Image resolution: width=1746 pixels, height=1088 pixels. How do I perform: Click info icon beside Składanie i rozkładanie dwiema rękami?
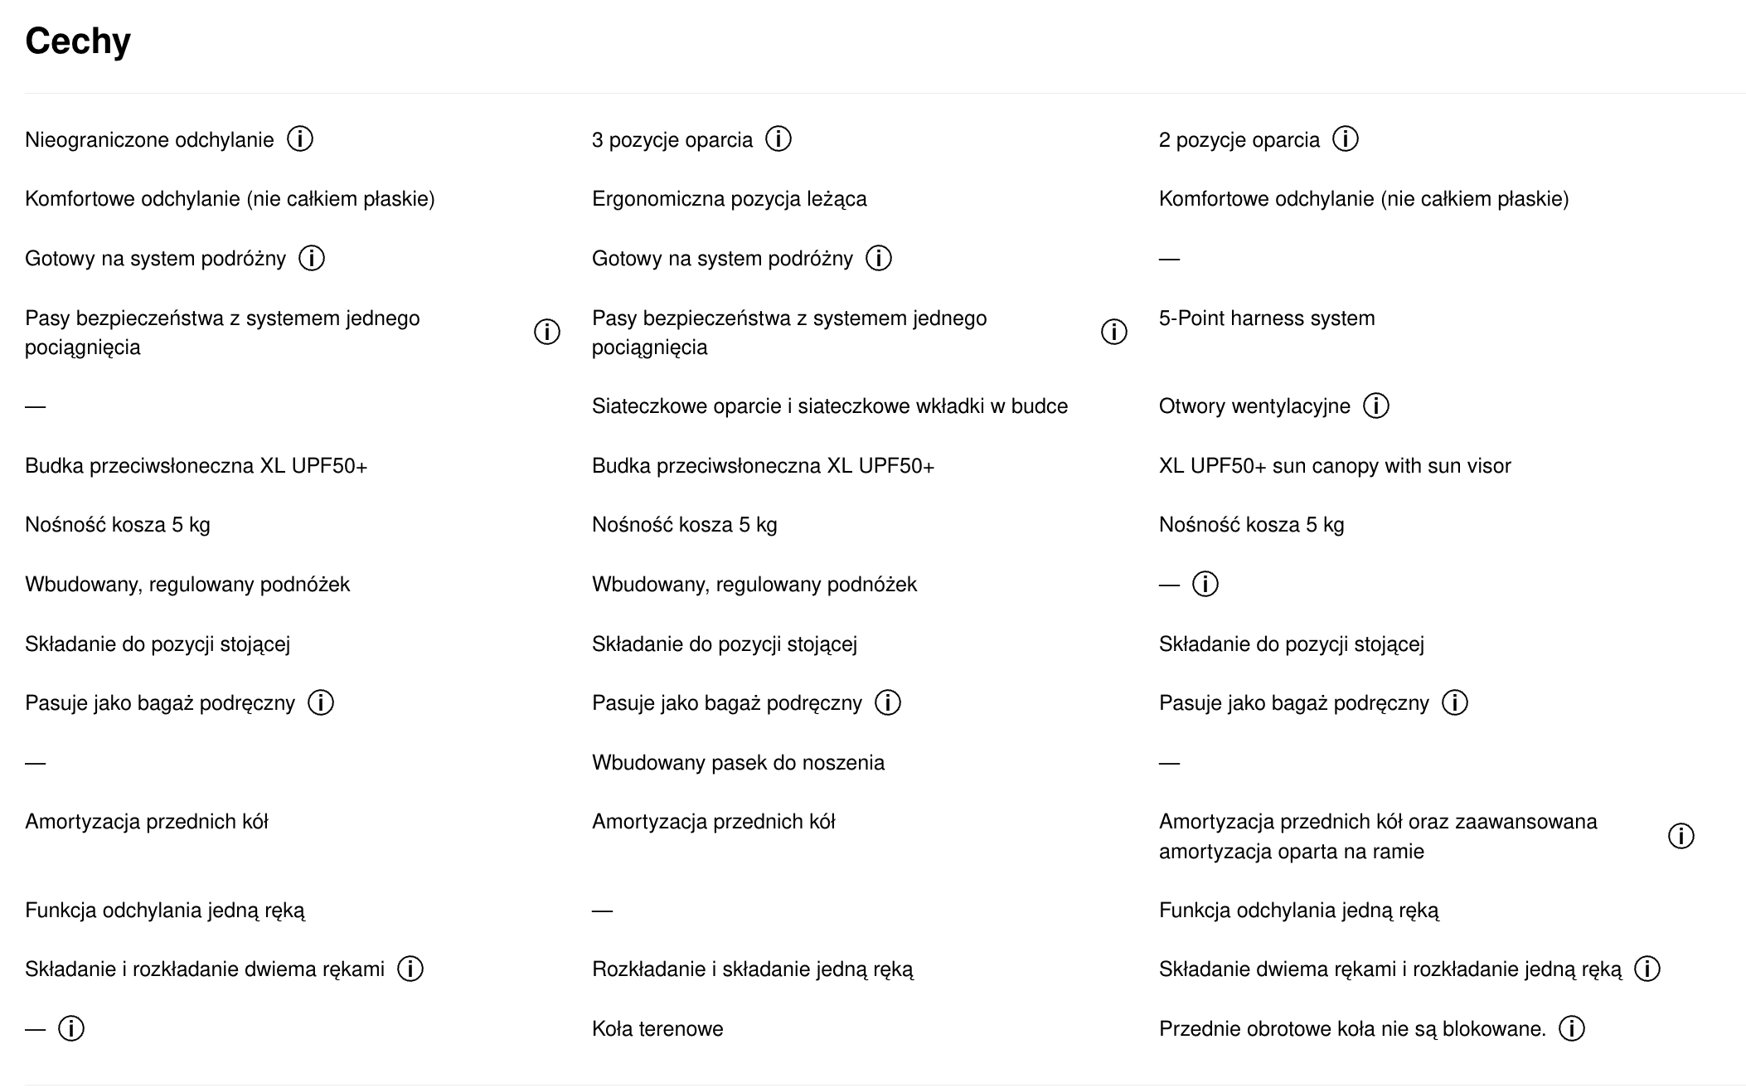[x=410, y=969]
